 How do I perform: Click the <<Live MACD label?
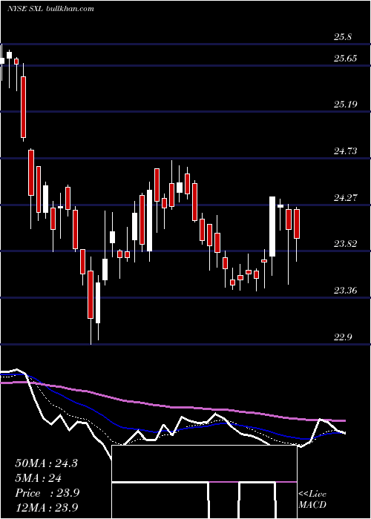pos(312,500)
